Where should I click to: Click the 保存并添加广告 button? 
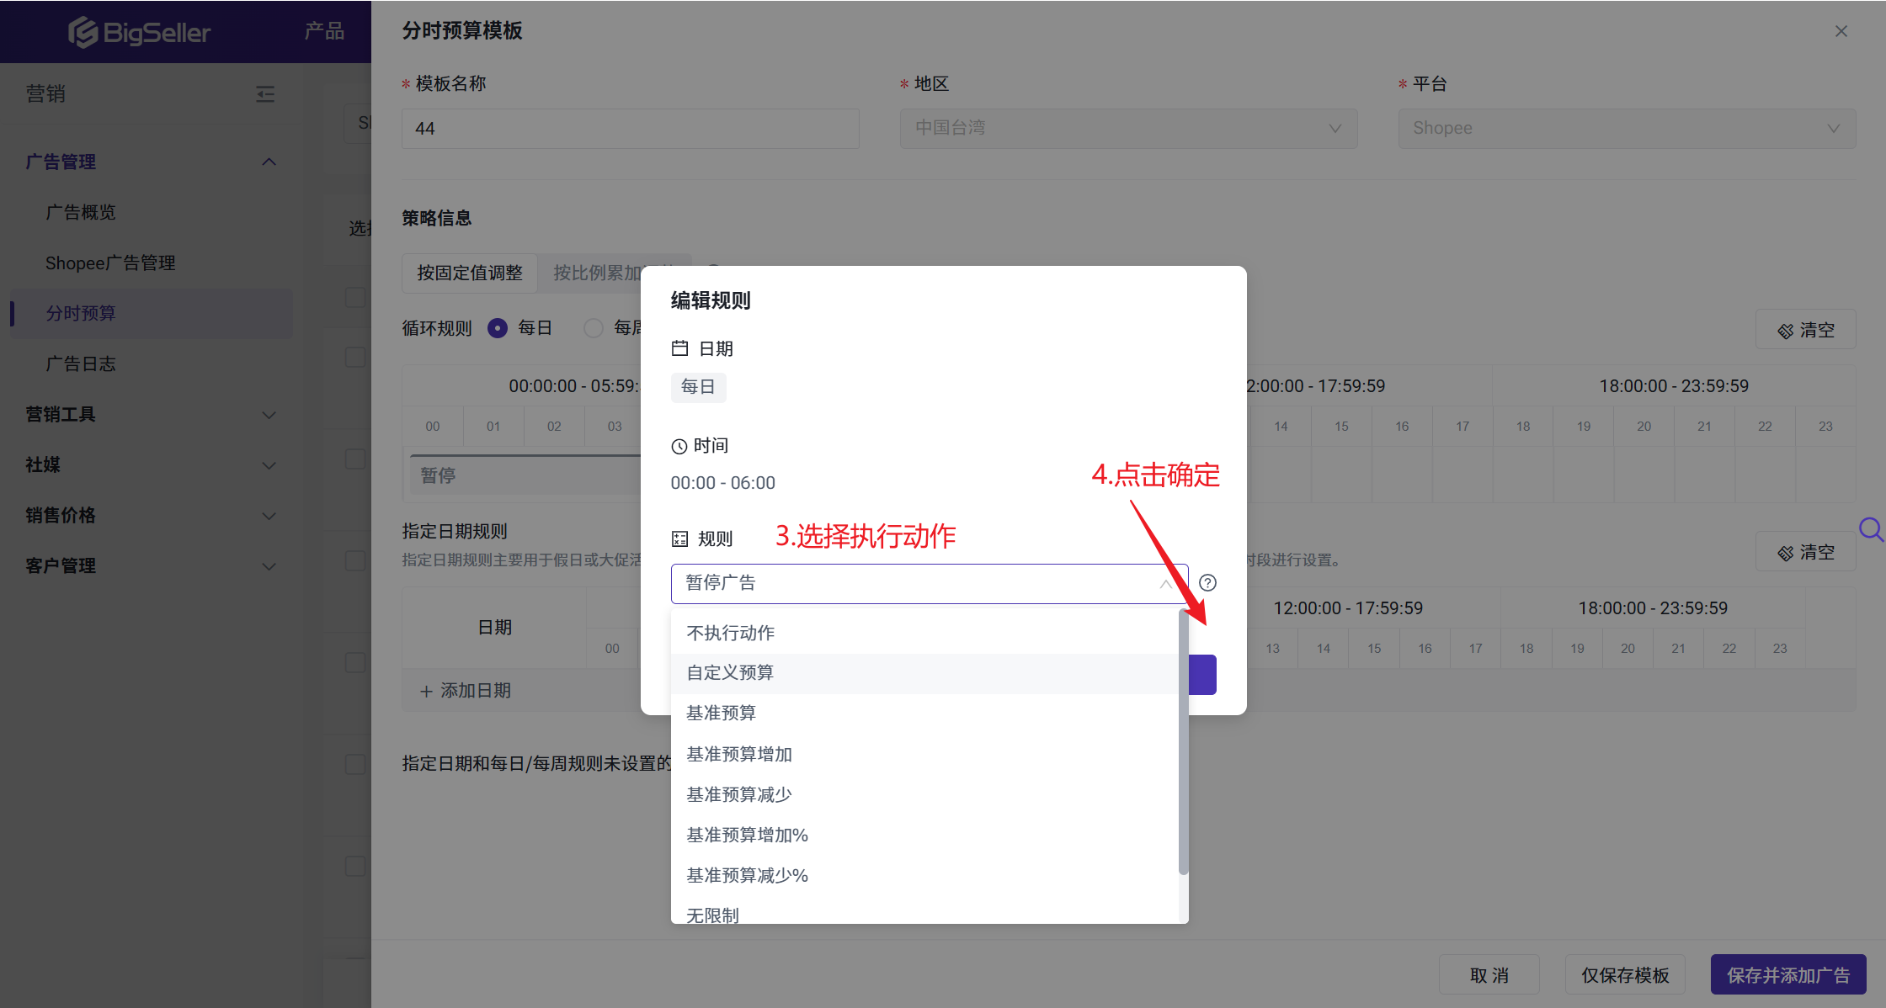coord(1787,974)
